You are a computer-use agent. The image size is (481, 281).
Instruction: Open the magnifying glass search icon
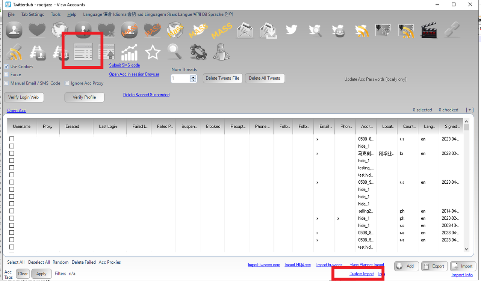175,52
